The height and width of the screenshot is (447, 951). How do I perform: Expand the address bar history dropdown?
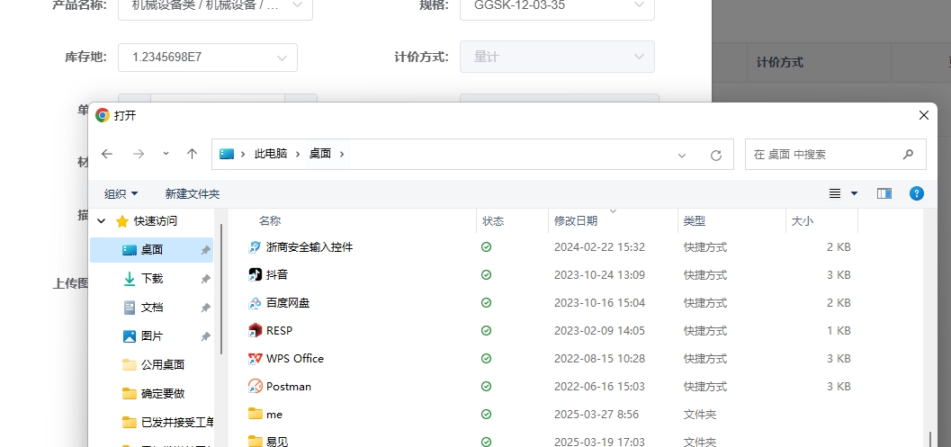point(682,156)
